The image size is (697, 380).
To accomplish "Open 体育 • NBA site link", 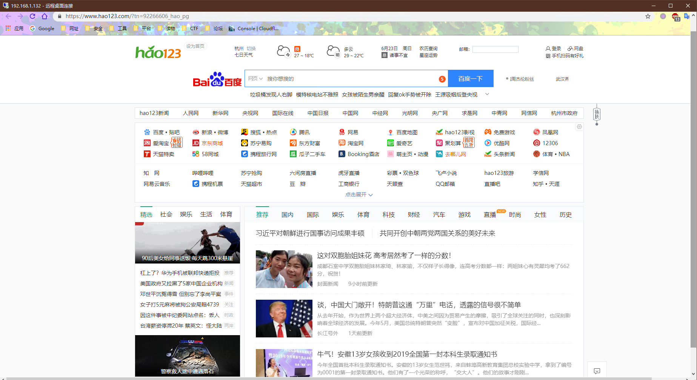I will (x=551, y=154).
